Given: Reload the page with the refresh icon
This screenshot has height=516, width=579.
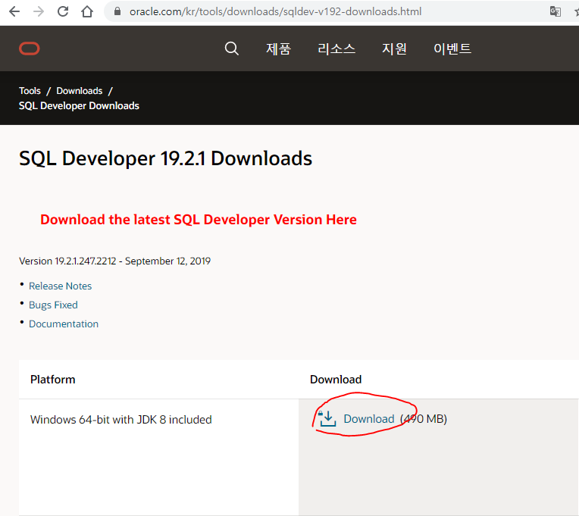Looking at the screenshot, I should 63,11.
